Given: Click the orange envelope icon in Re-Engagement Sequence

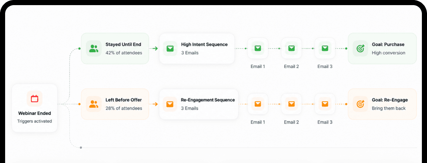Looking at the screenshot, I should pyautogui.click(x=170, y=104).
